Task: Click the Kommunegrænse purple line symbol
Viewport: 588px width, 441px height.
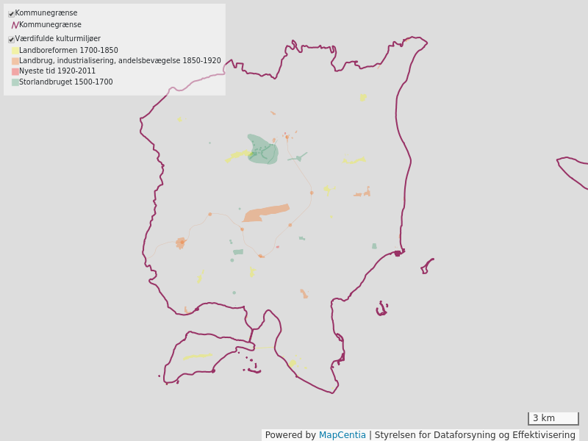Action: tap(15, 25)
